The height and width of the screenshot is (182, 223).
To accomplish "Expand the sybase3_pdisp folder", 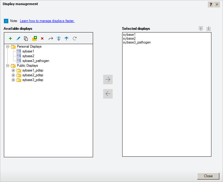I will (13, 80).
